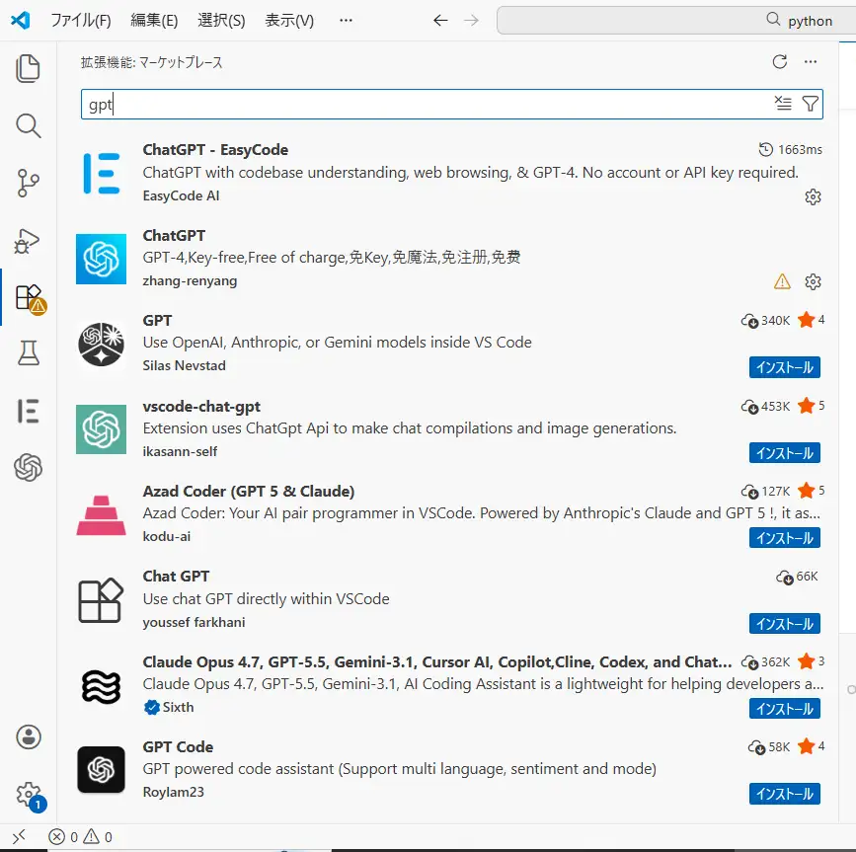Click the EasyCode AI publisher name

pos(181,195)
